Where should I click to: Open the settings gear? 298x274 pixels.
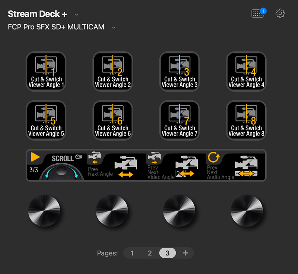click(x=280, y=13)
